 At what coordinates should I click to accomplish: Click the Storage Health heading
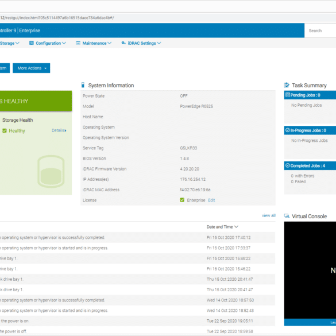coord(18,120)
